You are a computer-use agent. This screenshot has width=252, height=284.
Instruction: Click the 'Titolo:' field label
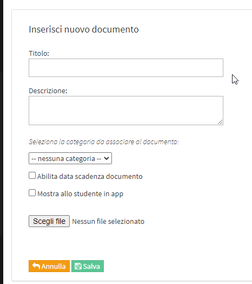(x=39, y=54)
